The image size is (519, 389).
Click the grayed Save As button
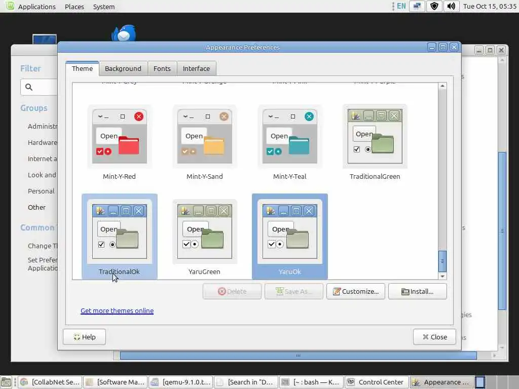(x=294, y=291)
